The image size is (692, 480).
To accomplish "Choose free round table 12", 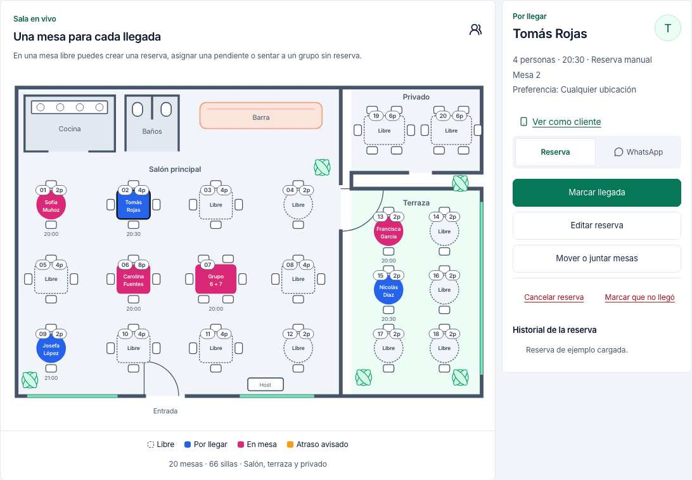I will click(x=298, y=348).
